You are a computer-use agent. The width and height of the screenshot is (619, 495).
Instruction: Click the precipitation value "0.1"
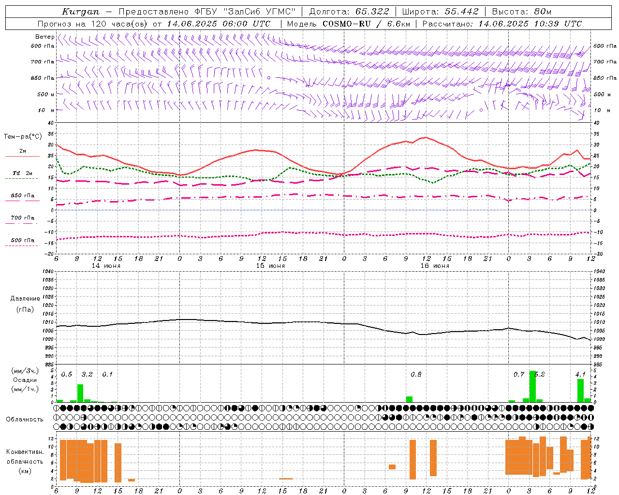coord(107,375)
